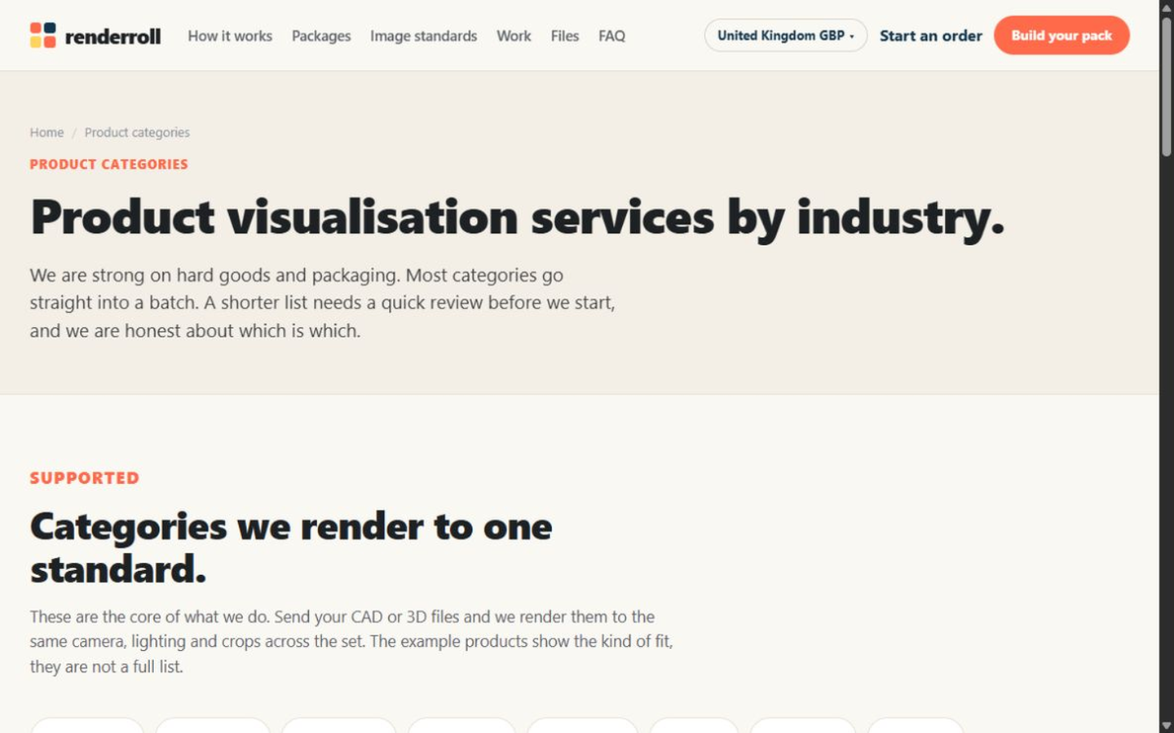
Task: Click the scrollbar up arrow
Action: click(1167, 7)
